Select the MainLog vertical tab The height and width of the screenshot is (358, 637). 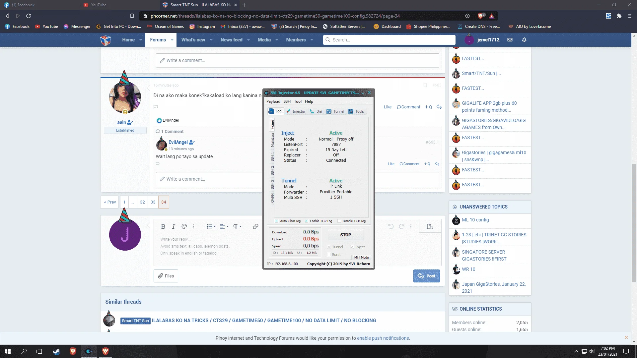[272, 140]
